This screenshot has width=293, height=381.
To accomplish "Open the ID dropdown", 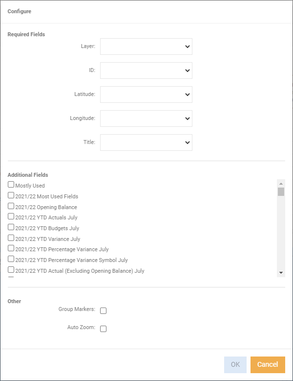I will 146,71.
